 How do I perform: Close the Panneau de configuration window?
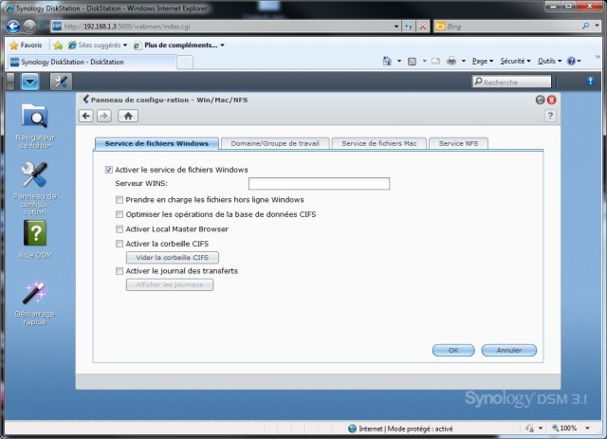552,100
